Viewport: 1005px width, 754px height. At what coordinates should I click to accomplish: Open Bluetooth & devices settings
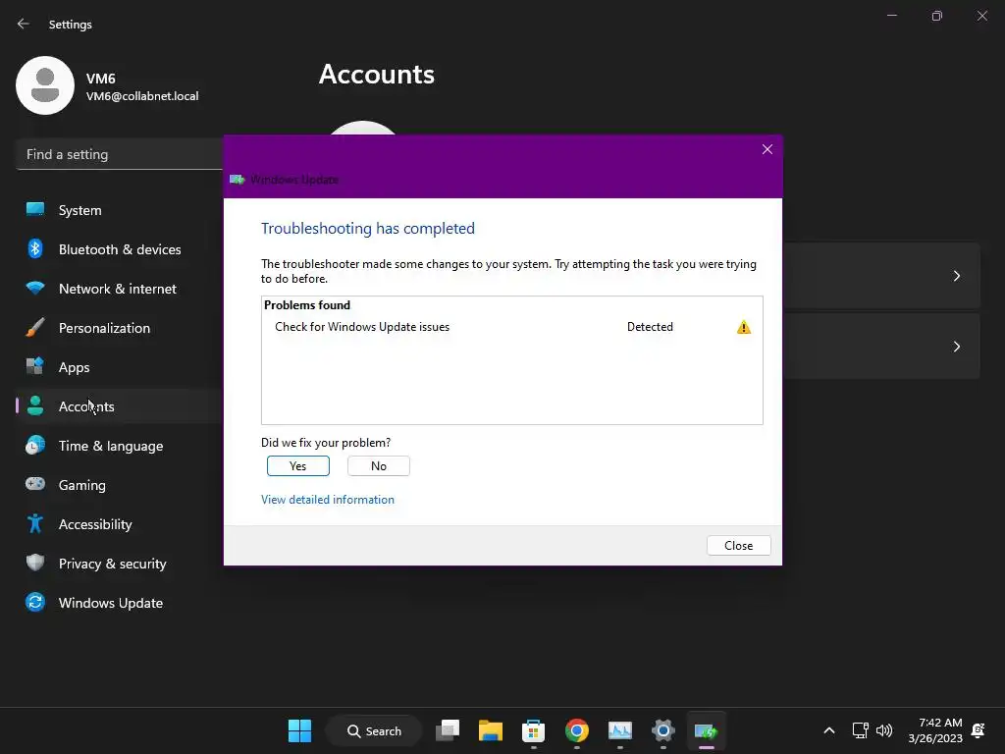(120, 249)
